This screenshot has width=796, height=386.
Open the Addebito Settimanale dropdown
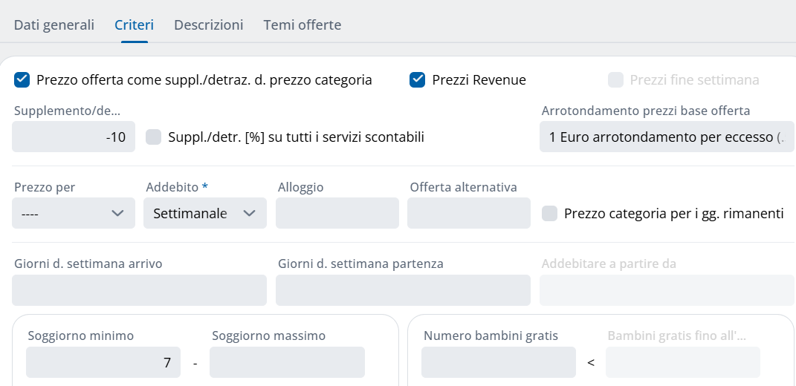pyautogui.click(x=204, y=213)
